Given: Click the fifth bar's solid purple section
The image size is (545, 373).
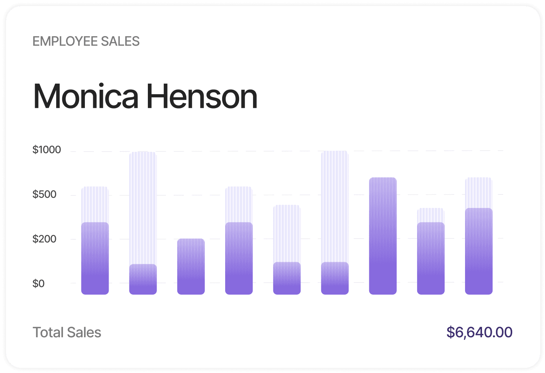Looking at the screenshot, I should [287, 278].
